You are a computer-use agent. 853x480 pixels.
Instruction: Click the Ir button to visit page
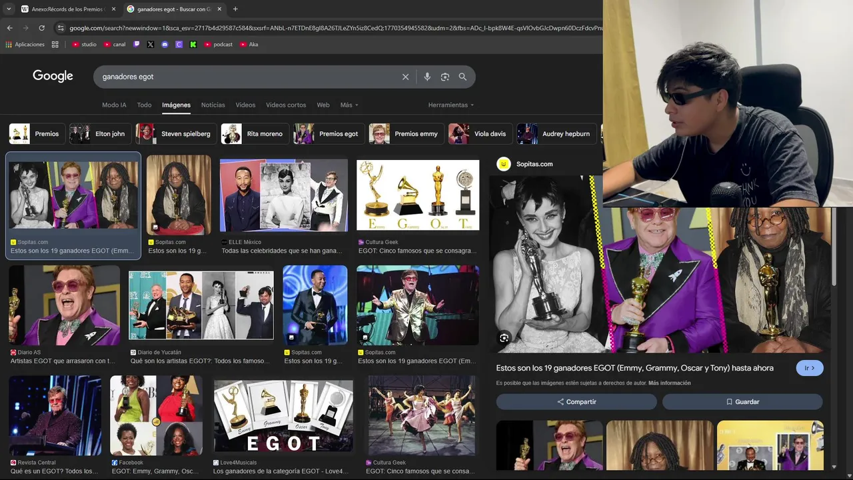[810, 368]
